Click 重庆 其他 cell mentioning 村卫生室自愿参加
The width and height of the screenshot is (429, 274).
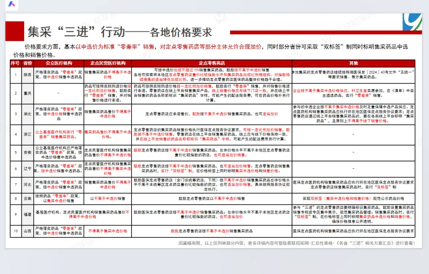click(x=354, y=93)
